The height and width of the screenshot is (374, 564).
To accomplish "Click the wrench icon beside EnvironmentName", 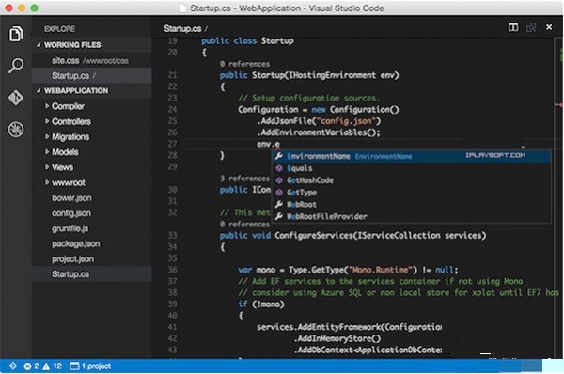I will [279, 156].
